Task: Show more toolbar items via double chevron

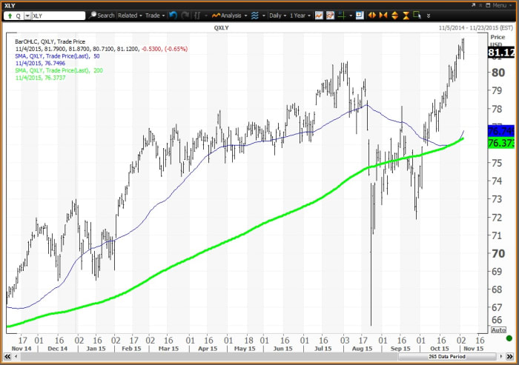Action: (x=429, y=16)
